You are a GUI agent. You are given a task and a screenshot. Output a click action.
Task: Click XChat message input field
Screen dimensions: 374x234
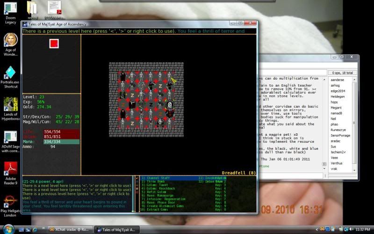click(x=291, y=175)
